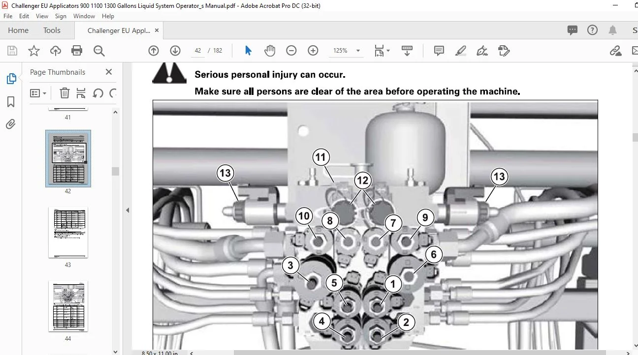Show the Page Thumbnails panel icon
638x355 pixels.
tap(11, 79)
